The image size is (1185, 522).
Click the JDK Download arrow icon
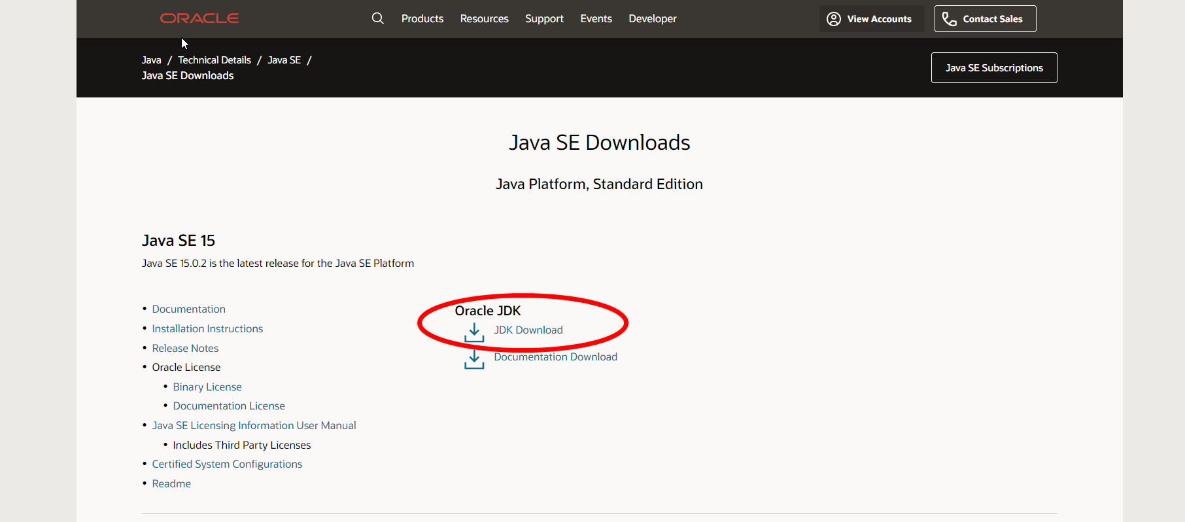474,333
